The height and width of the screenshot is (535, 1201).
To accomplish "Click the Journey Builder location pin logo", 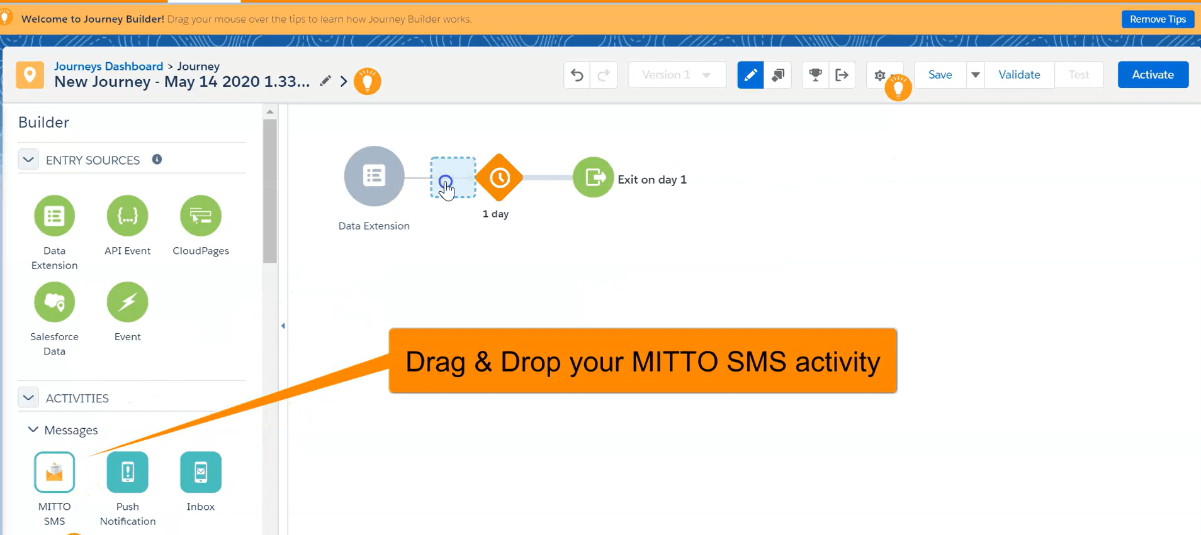I will (30, 75).
